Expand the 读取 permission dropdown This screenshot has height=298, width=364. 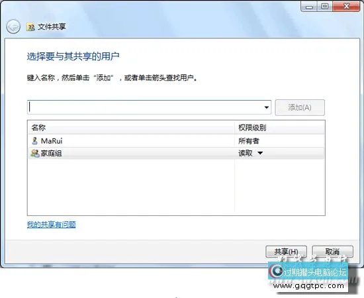260,153
